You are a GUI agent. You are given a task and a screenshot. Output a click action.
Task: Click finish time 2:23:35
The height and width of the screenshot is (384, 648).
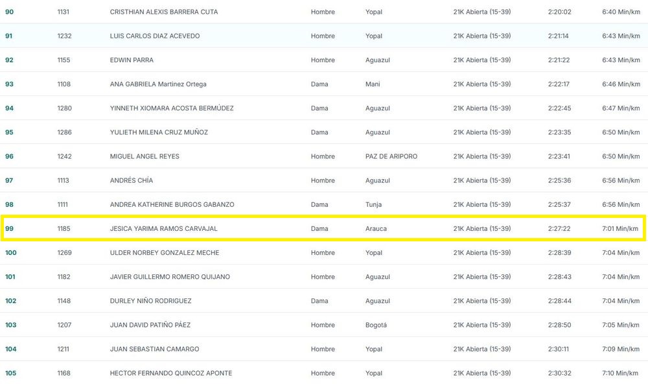point(559,132)
